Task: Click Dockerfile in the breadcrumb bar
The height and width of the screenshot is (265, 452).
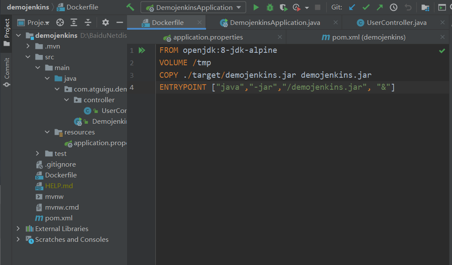Action: pos(78,7)
